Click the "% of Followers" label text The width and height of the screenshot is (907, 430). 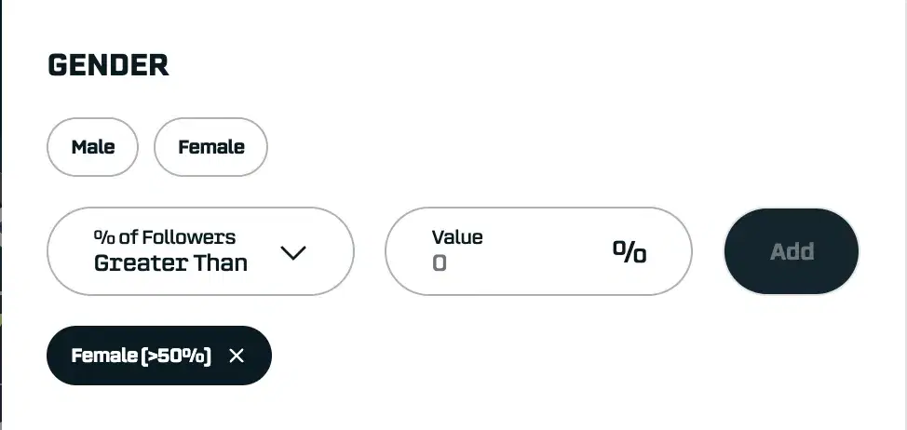point(164,237)
